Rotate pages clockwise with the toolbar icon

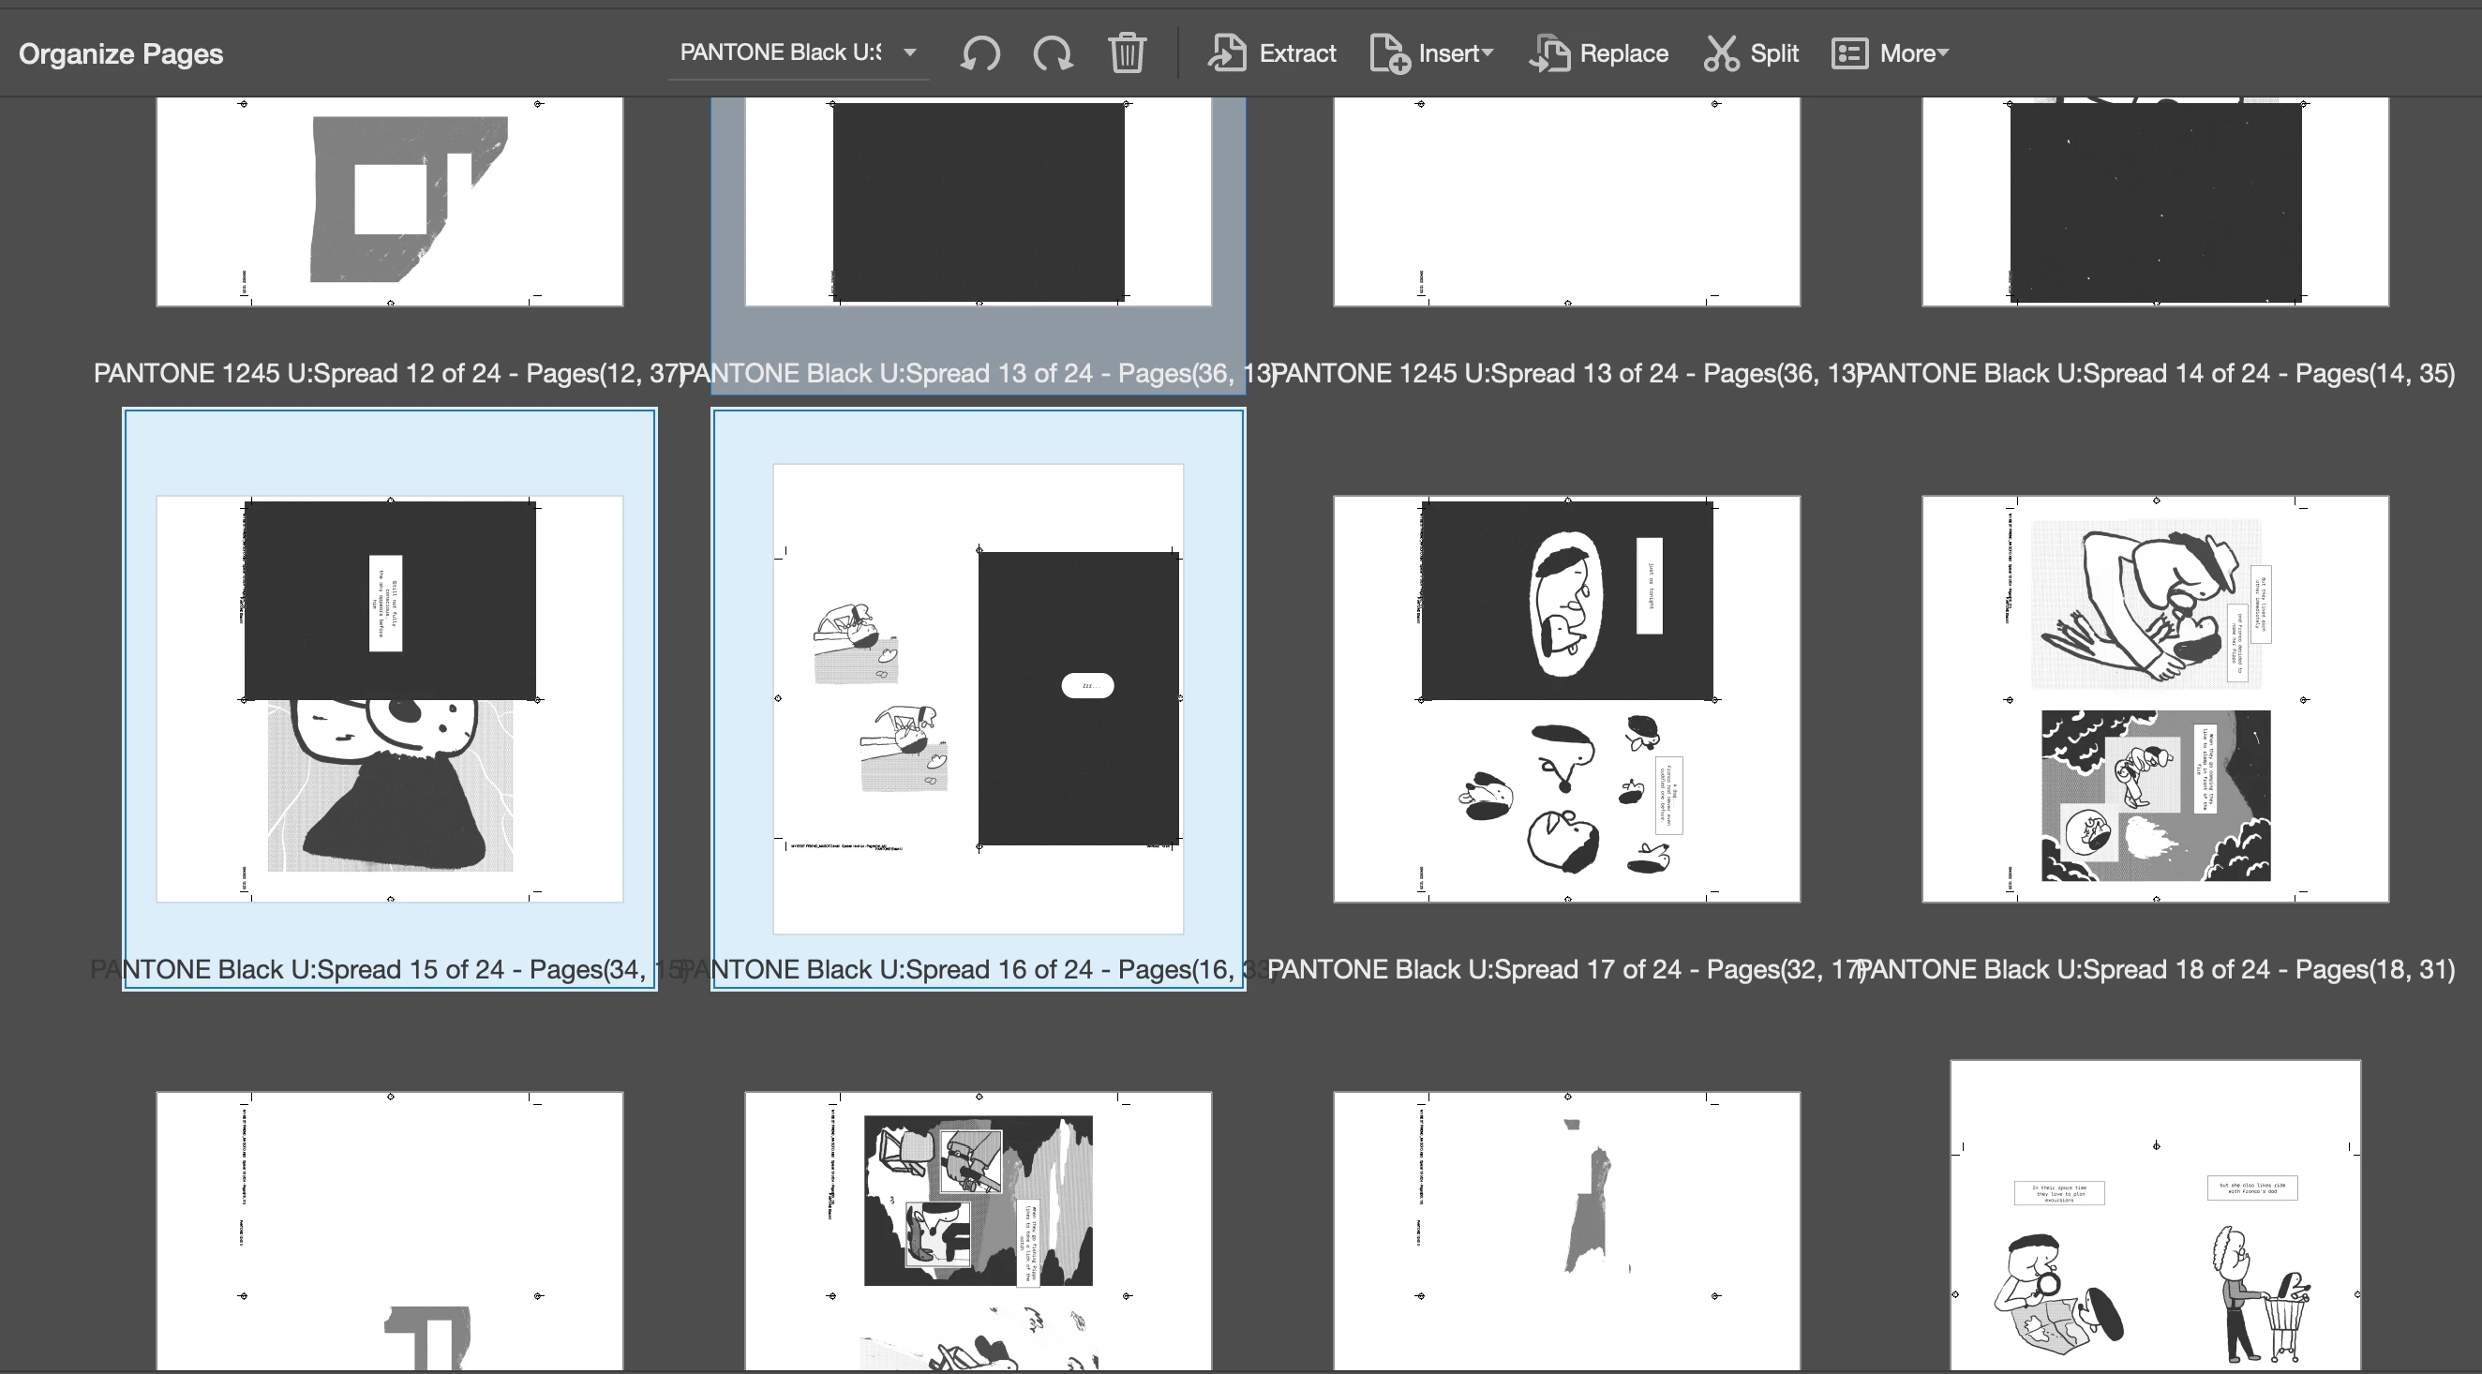click(1054, 53)
